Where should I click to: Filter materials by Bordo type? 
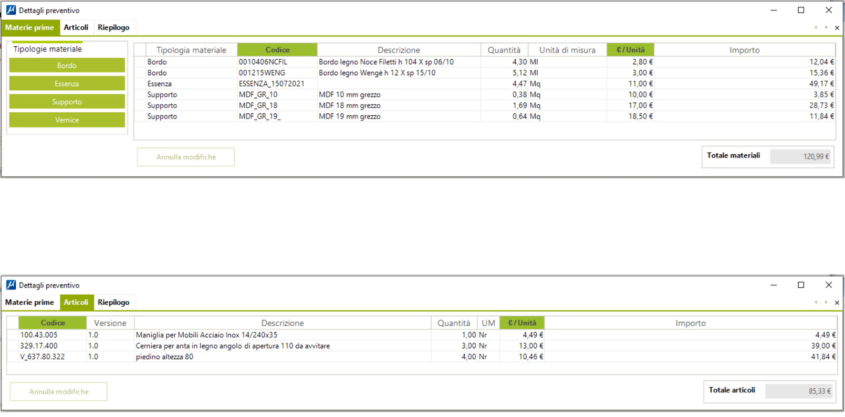67,66
